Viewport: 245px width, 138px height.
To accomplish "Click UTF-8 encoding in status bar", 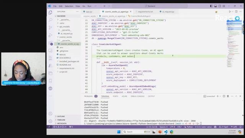I will (x=172, y=127).
